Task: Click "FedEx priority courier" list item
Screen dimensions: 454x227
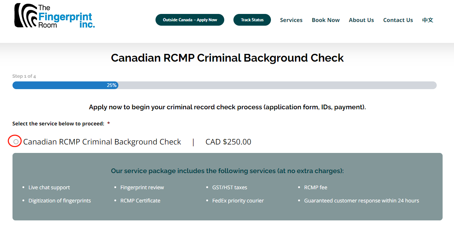Action: [238, 201]
